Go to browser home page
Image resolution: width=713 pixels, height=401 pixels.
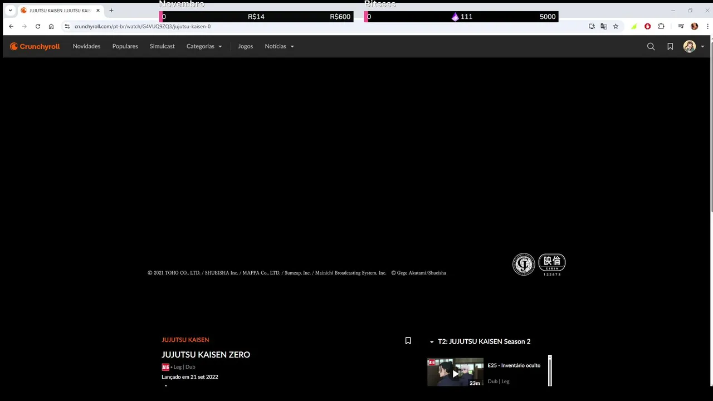pyautogui.click(x=51, y=26)
